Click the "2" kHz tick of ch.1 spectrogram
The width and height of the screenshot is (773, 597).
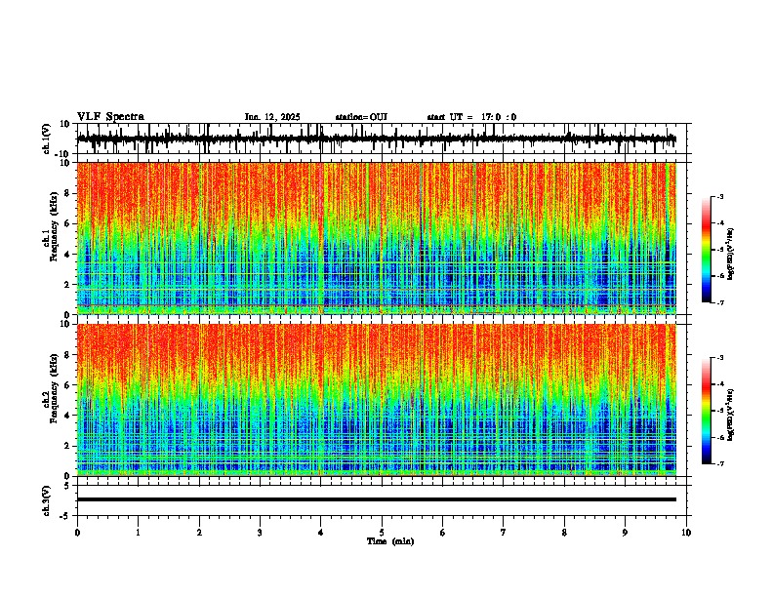(67, 285)
